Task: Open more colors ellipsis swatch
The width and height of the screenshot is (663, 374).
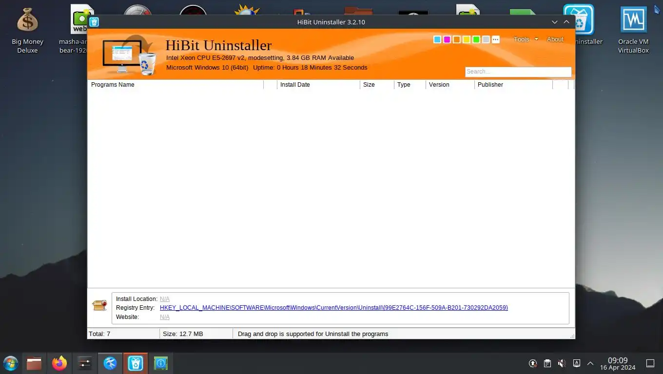Action: (495, 39)
